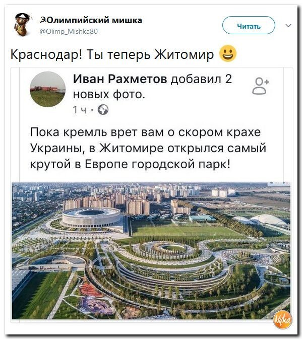303x340 pixels.
Task: Expand the tweet options chevron
Action: coord(288,26)
